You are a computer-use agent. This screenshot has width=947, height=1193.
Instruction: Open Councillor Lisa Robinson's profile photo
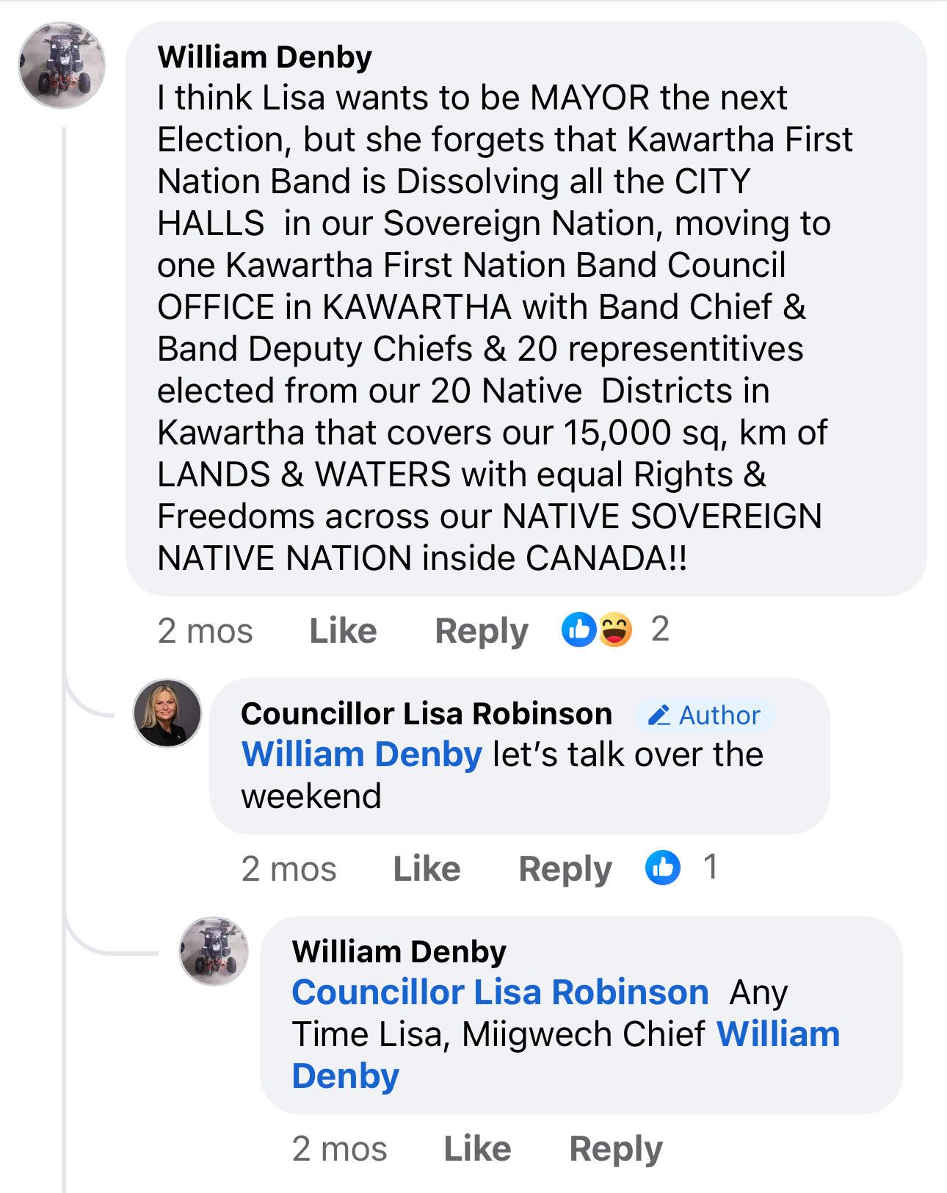167,713
